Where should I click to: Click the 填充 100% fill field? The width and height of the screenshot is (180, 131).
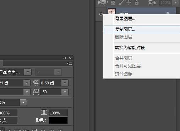pyautogui.click(x=166, y=2)
